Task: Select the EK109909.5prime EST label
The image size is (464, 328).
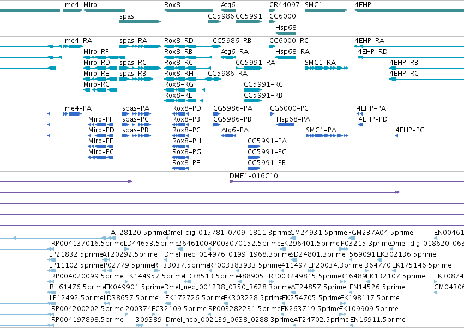Action: pos(369,309)
